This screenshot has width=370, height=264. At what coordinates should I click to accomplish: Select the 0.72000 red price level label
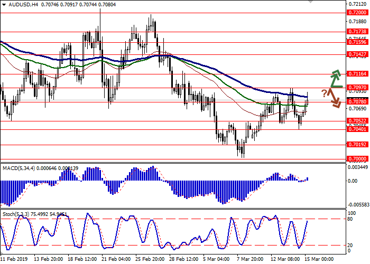[357, 12]
